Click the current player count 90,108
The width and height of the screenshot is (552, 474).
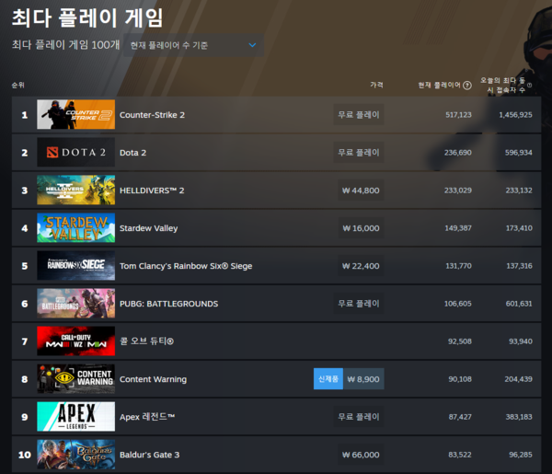point(460,379)
